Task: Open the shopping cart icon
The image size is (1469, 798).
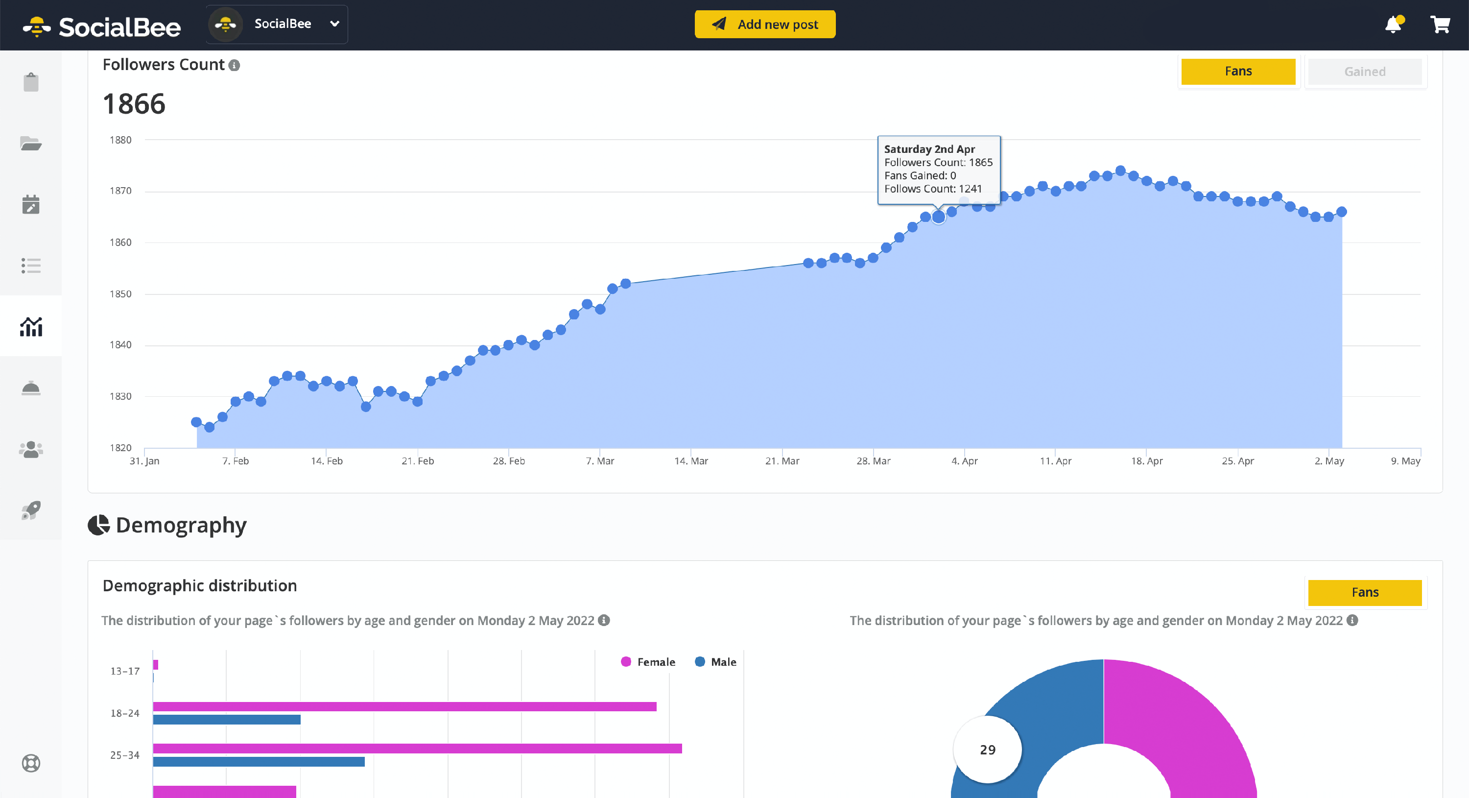Action: coord(1440,24)
